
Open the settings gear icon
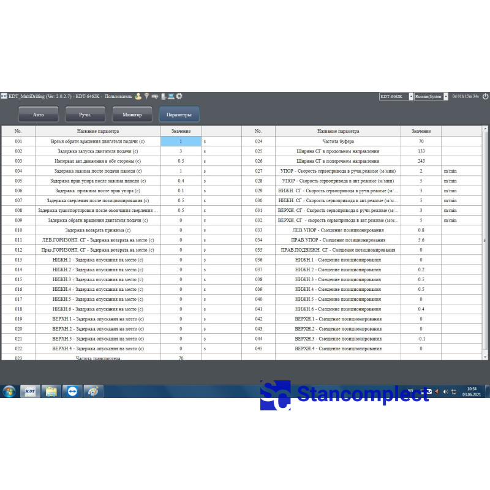pos(179,96)
